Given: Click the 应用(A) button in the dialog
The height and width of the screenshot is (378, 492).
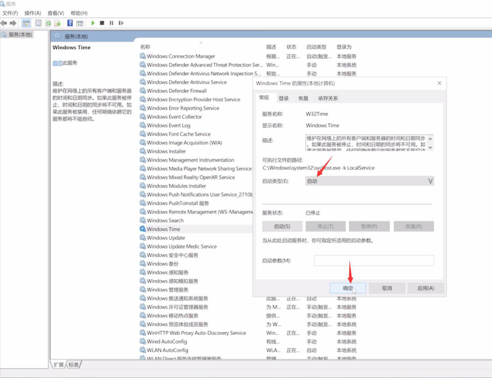Looking at the screenshot, I should point(425,288).
